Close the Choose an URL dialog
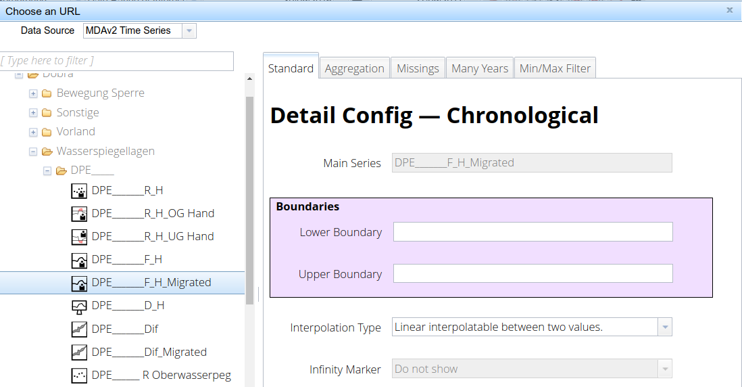Image resolution: width=742 pixels, height=387 pixels. coord(729,10)
